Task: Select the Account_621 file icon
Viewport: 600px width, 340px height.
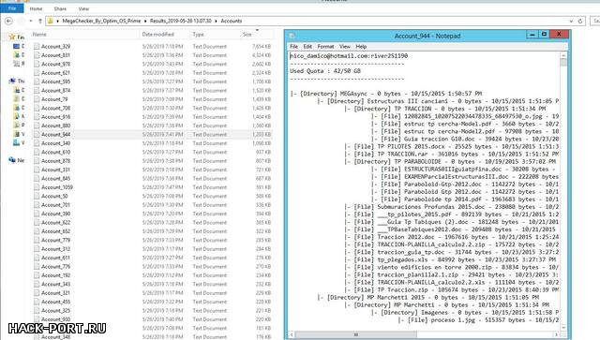Action: pos(37,73)
